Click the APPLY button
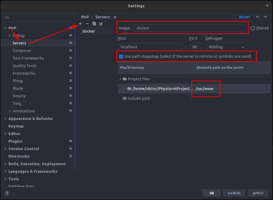This screenshot has width=273, height=200. pos(258,193)
